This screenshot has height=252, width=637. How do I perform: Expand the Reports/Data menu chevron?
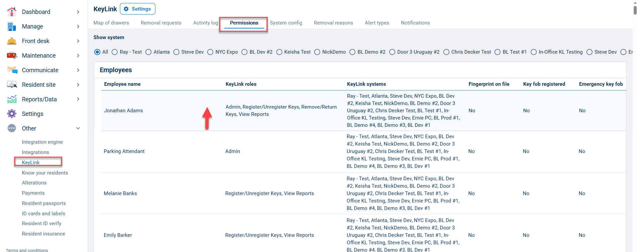[x=78, y=99]
